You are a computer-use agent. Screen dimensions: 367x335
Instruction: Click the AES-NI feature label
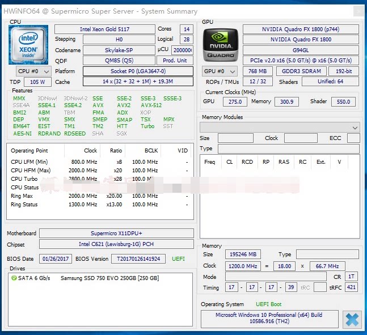pyautogui.click(x=23, y=134)
